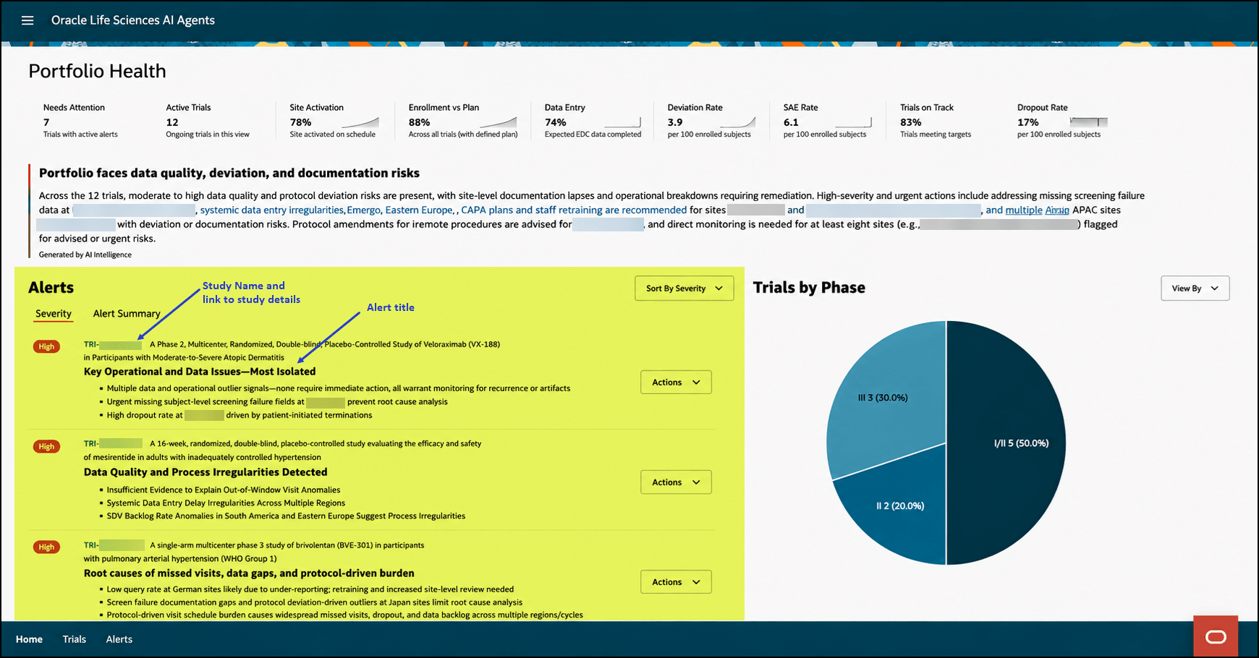
Task: Click the Trials on Track 83% metric
Action: [911, 122]
